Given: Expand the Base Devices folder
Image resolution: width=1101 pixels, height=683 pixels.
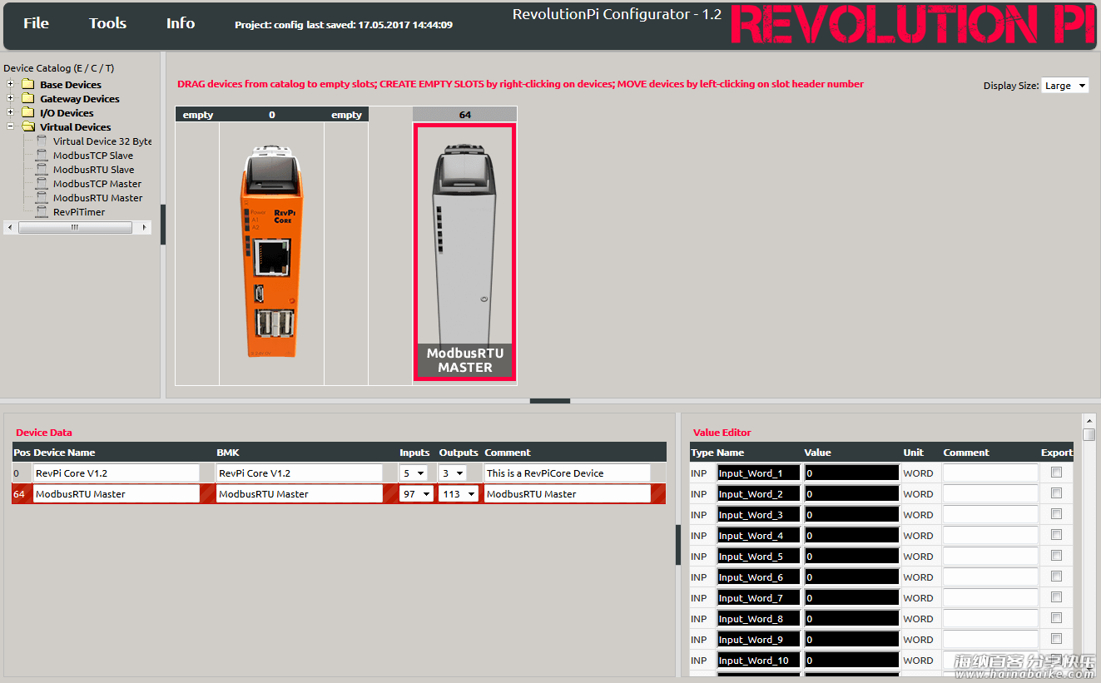Looking at the screenshot, I should pyautogui.click(x=10, y=84).
